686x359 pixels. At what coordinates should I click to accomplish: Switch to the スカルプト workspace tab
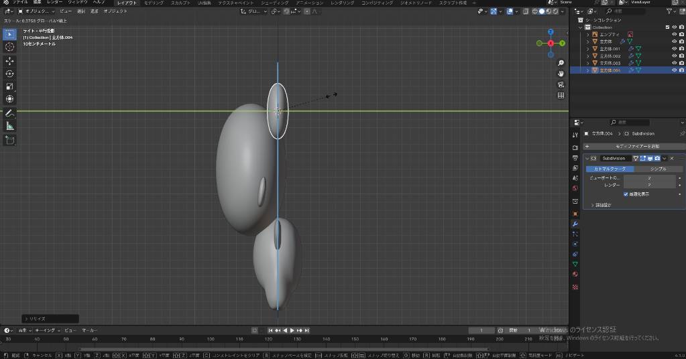[x=180, y=3]
